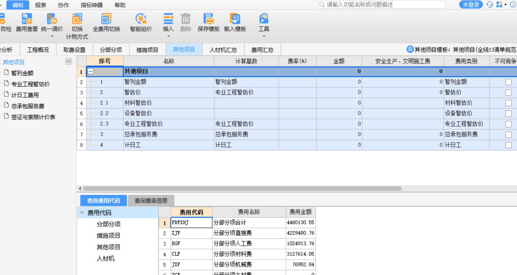Click the search magnifier icon
This screenshot has height=275, width=517.
[322, 5]
